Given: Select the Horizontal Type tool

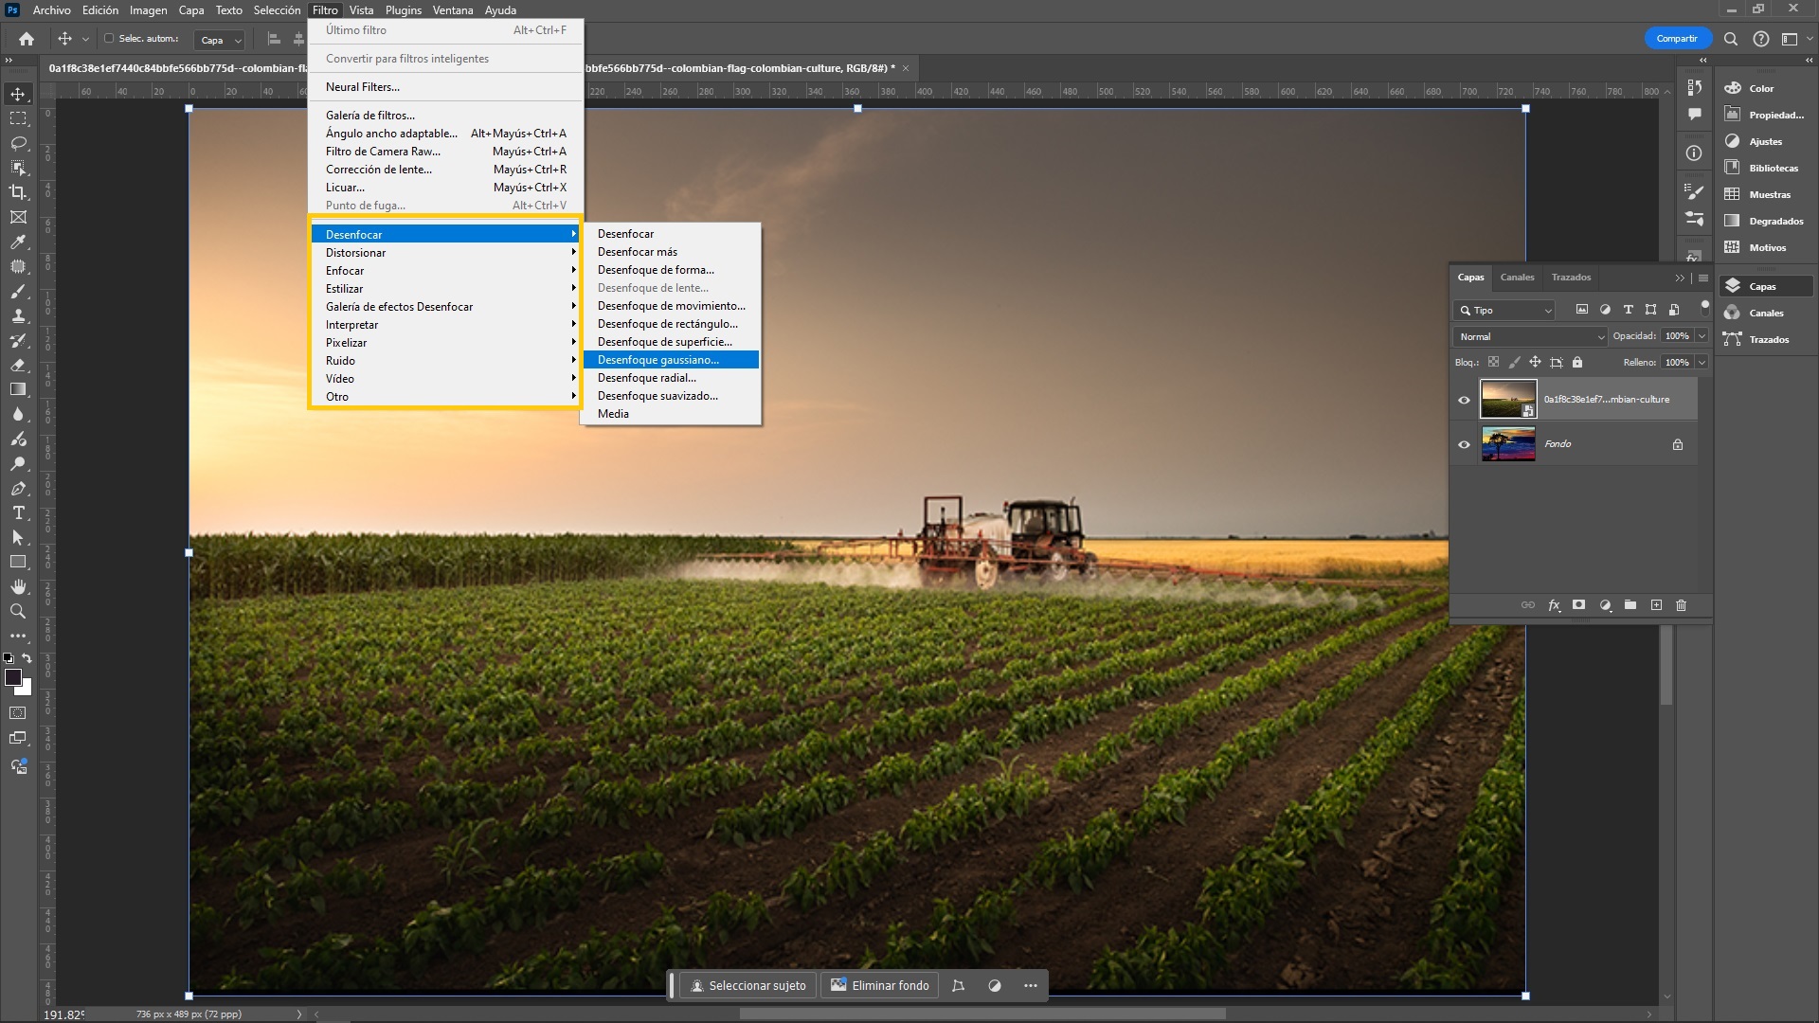Looking at the screenshot, I should (18, 512).
